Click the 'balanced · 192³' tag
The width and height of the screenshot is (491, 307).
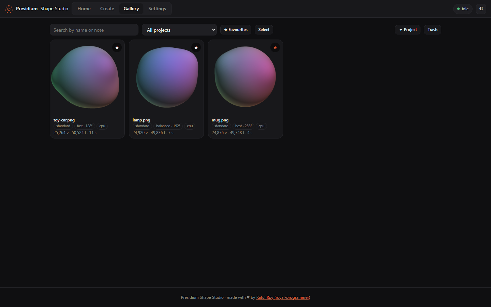click(x=168, y=126)
